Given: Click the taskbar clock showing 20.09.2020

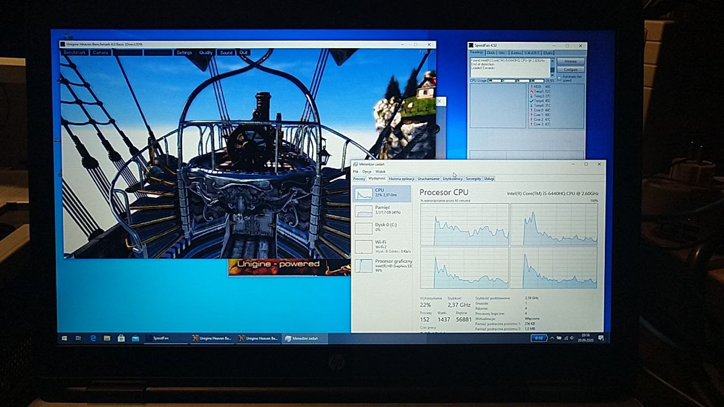Looking at the screenshot, I should pos(584,338).
